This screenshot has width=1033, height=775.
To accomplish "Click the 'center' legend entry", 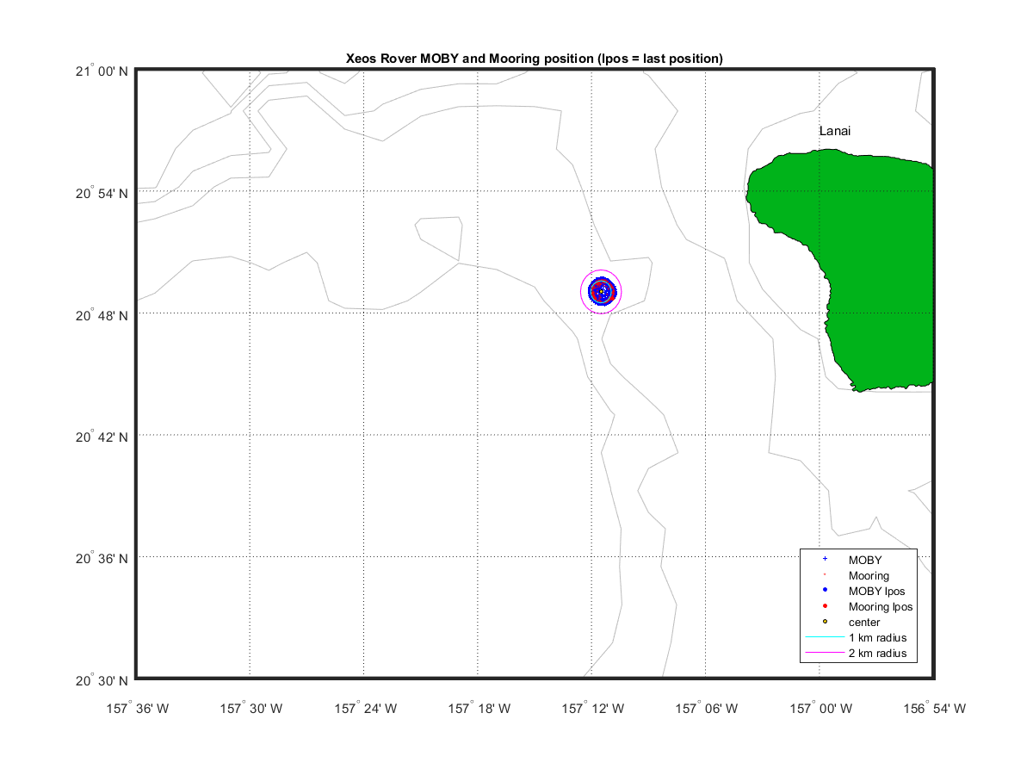I will coord(864,622).
